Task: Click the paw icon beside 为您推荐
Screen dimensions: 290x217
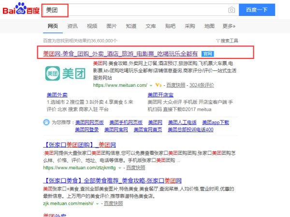Action: point(47,122)
